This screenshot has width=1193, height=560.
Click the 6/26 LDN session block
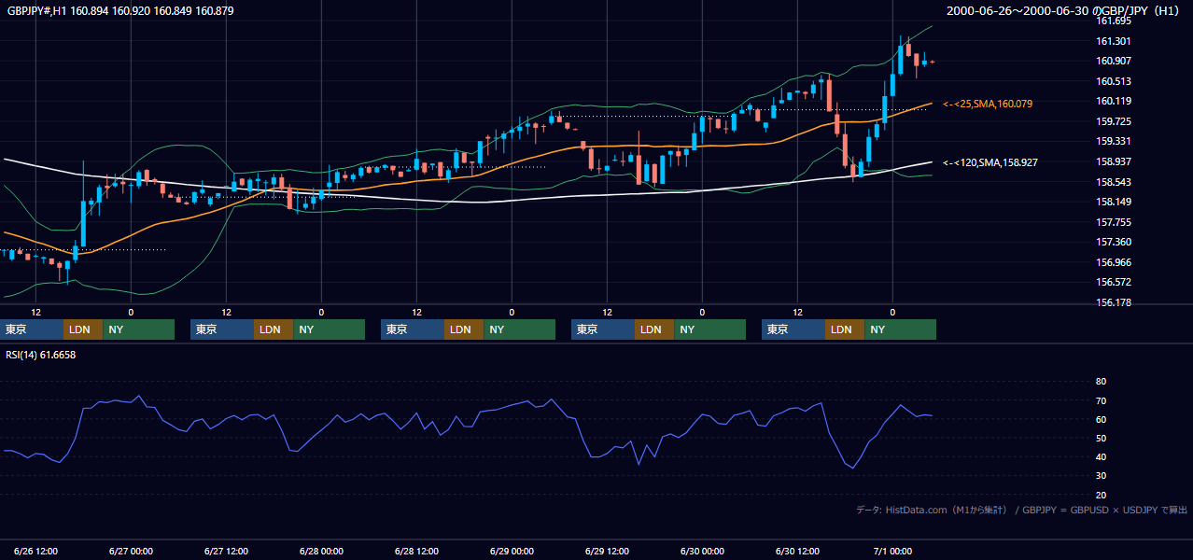[83, 329]
